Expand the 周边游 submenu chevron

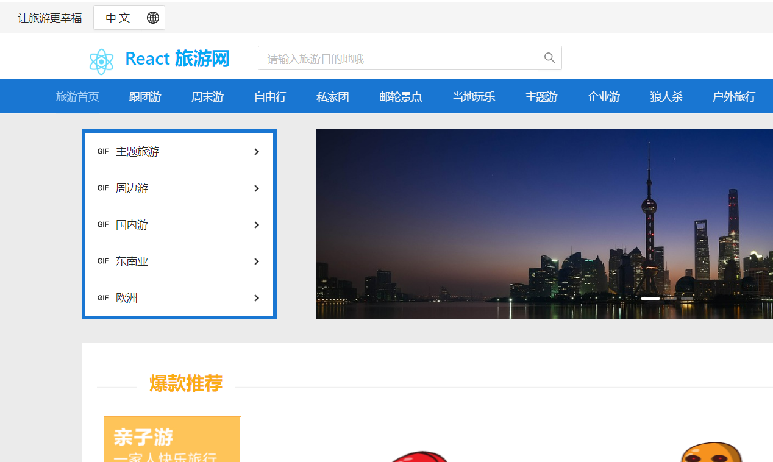pos(256,188)
